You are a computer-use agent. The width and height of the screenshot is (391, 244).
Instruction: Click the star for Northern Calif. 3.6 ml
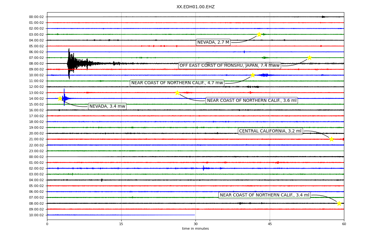pos(177,93)
